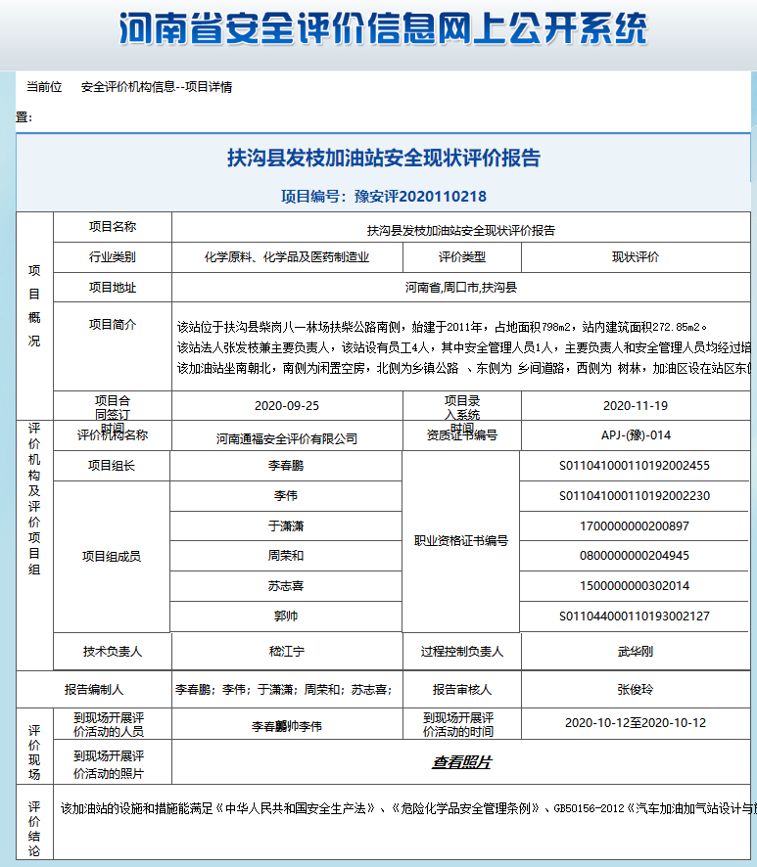The width and height of the screenshot is (757, 867).
Task: Click the 项目名称 label cell
Action: [x=113, y=227]
